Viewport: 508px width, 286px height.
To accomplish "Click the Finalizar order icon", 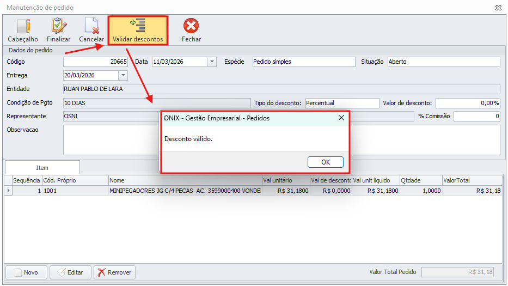I will (58, 31).
